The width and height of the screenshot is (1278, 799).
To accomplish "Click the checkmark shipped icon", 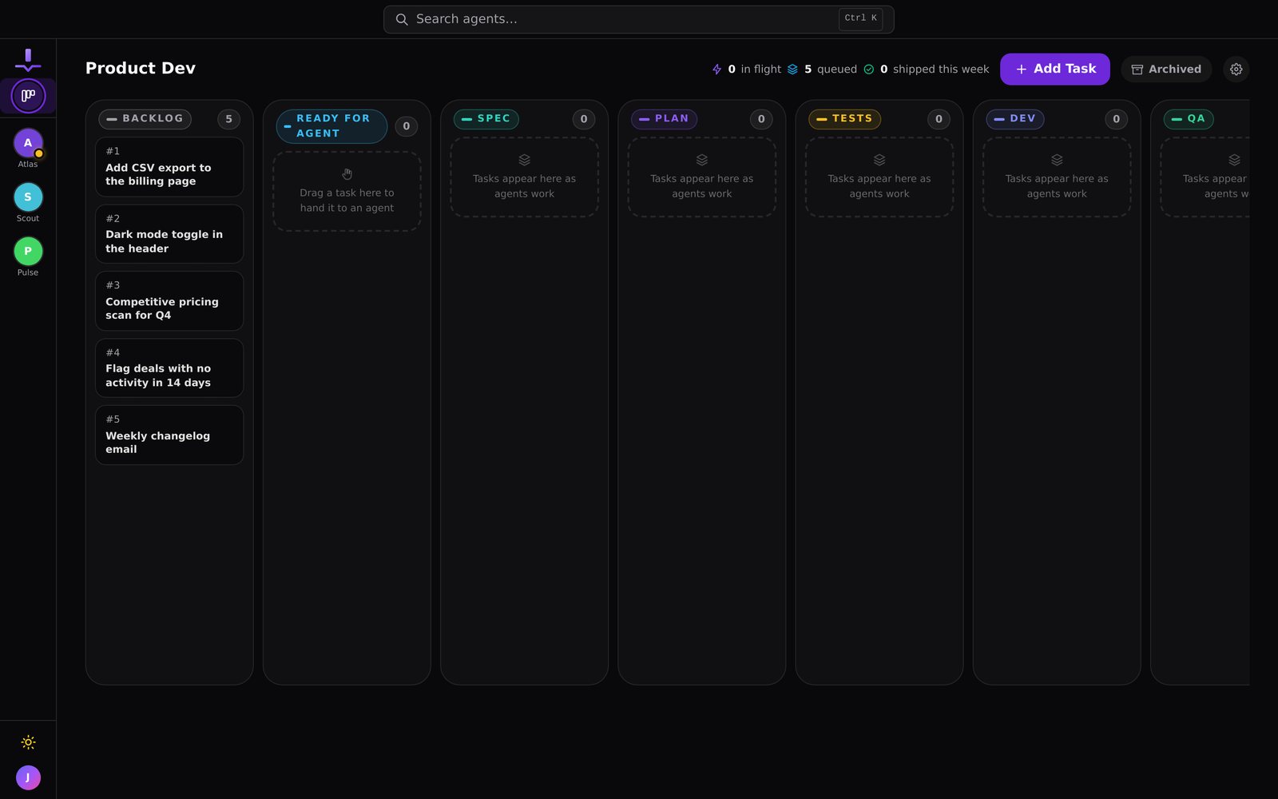I will tap(869, 70).
